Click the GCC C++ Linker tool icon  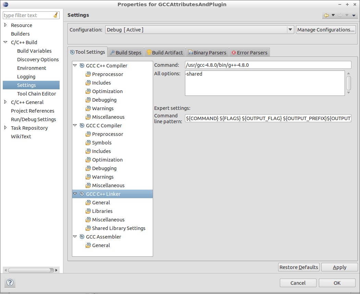click(82, 194)
